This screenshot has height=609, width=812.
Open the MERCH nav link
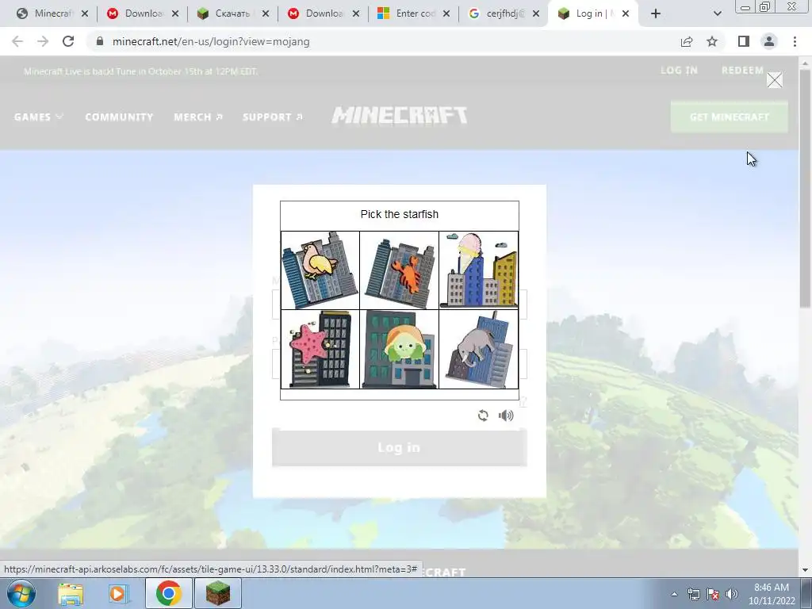[x=198, y=117]
